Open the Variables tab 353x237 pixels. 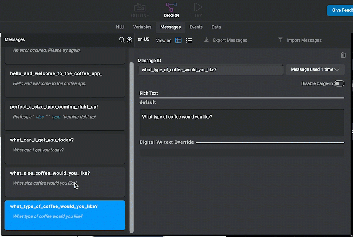click(x=142, y=27)
